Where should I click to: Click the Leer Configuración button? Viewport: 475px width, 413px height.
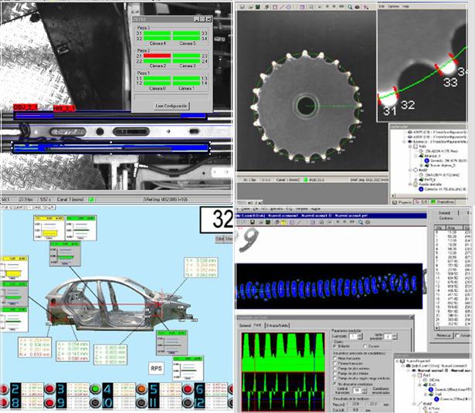point(171,106)
